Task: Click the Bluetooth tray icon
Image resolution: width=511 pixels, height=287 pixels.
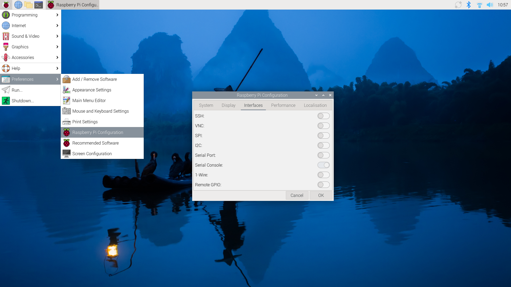Action: click(469, 5)
